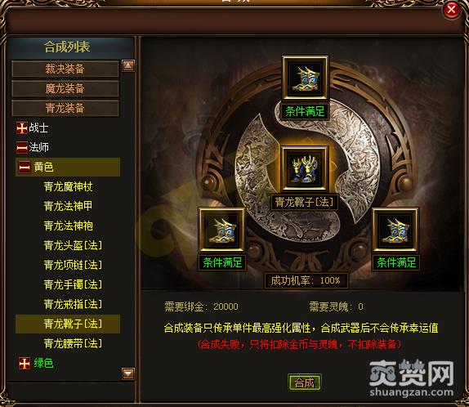Select 青龙法神甲 in the list

68,206
